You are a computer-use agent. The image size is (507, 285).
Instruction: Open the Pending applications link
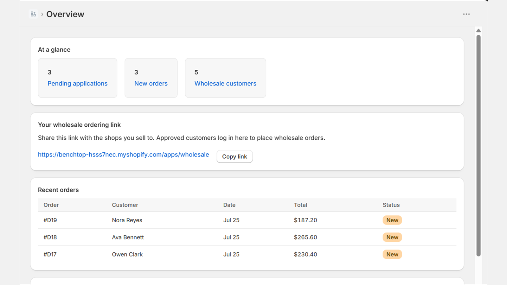coord(78,84)
